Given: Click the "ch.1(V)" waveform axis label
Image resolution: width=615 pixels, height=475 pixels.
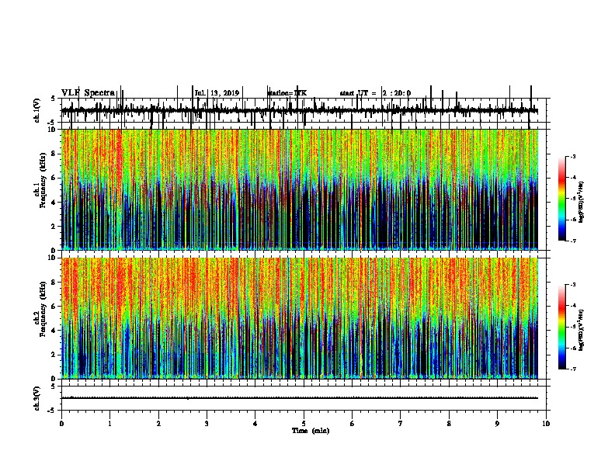Looking at the screenshot, I should tap(37, 110).
